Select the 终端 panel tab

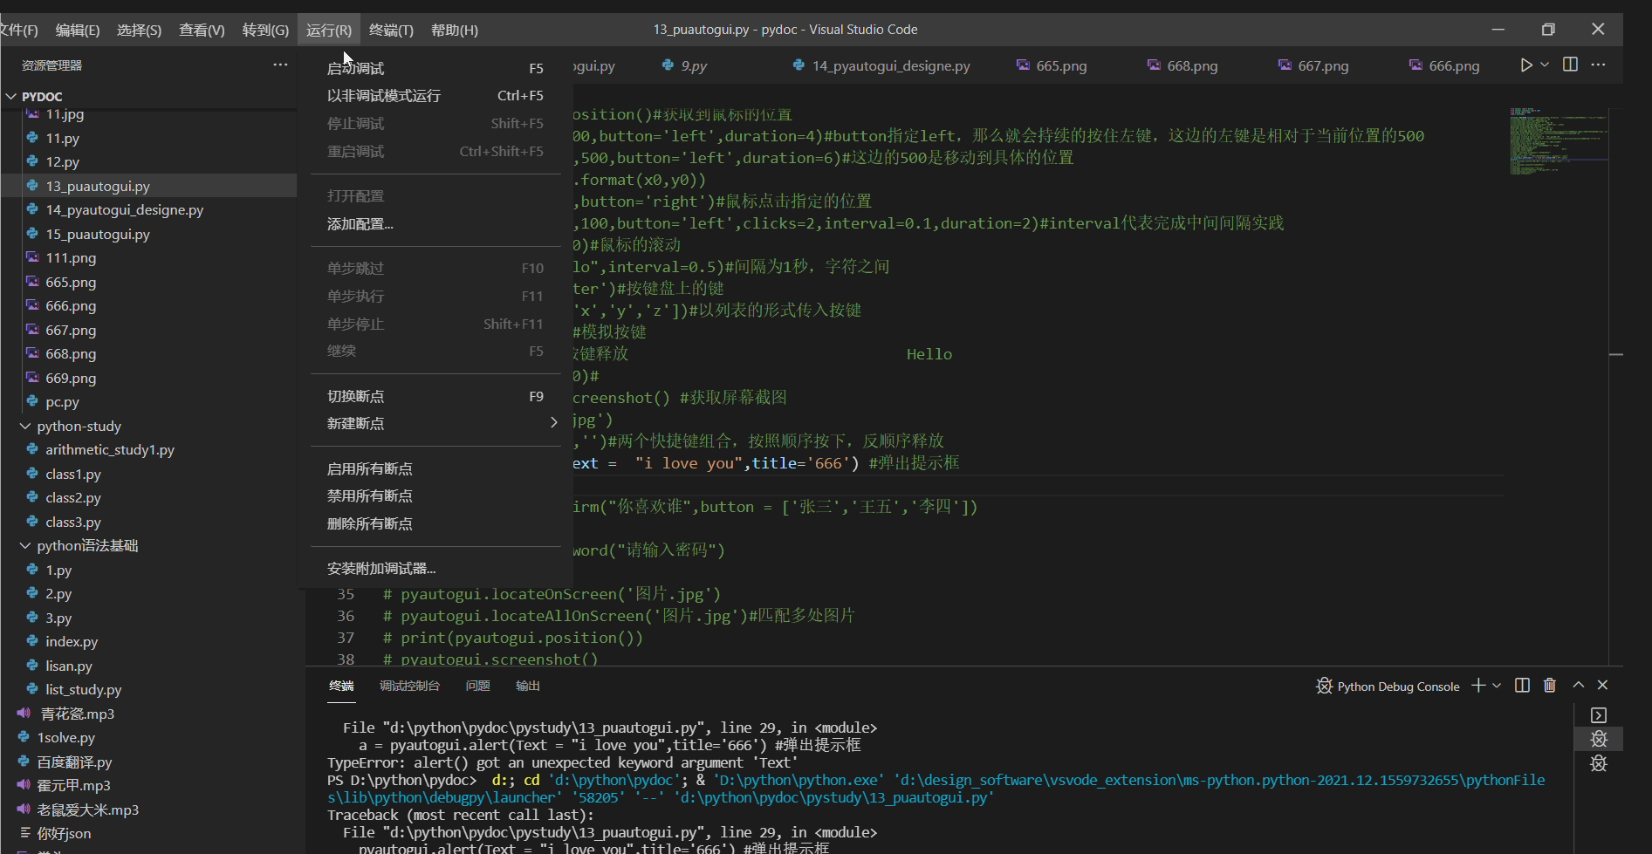click(341, 686)
